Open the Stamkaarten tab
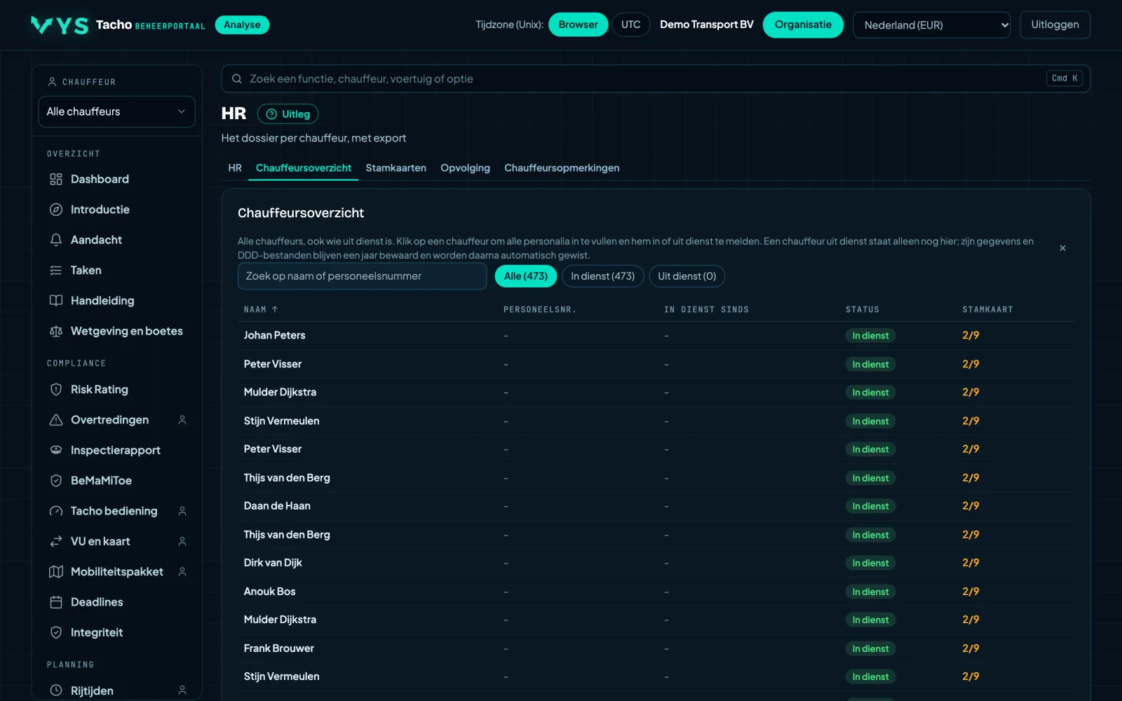The image size is (1122, 701). (x=396, y=168)
